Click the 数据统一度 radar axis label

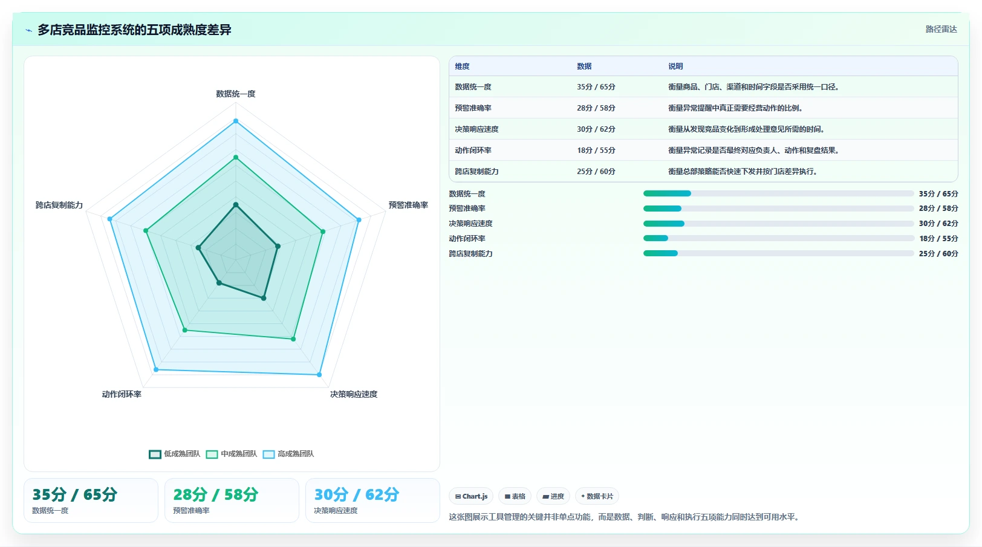coord(236,94)
